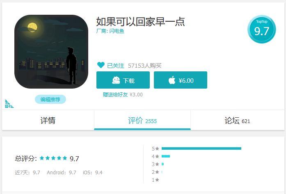
Task: Click the TapTap 9.7 score badge
Action: [261, 29]
